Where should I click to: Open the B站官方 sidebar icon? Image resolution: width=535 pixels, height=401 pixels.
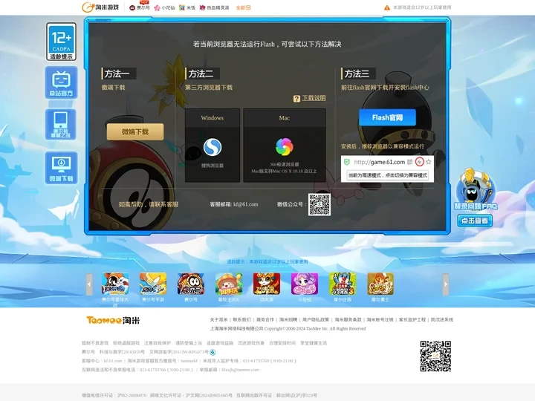click(61, 83)
